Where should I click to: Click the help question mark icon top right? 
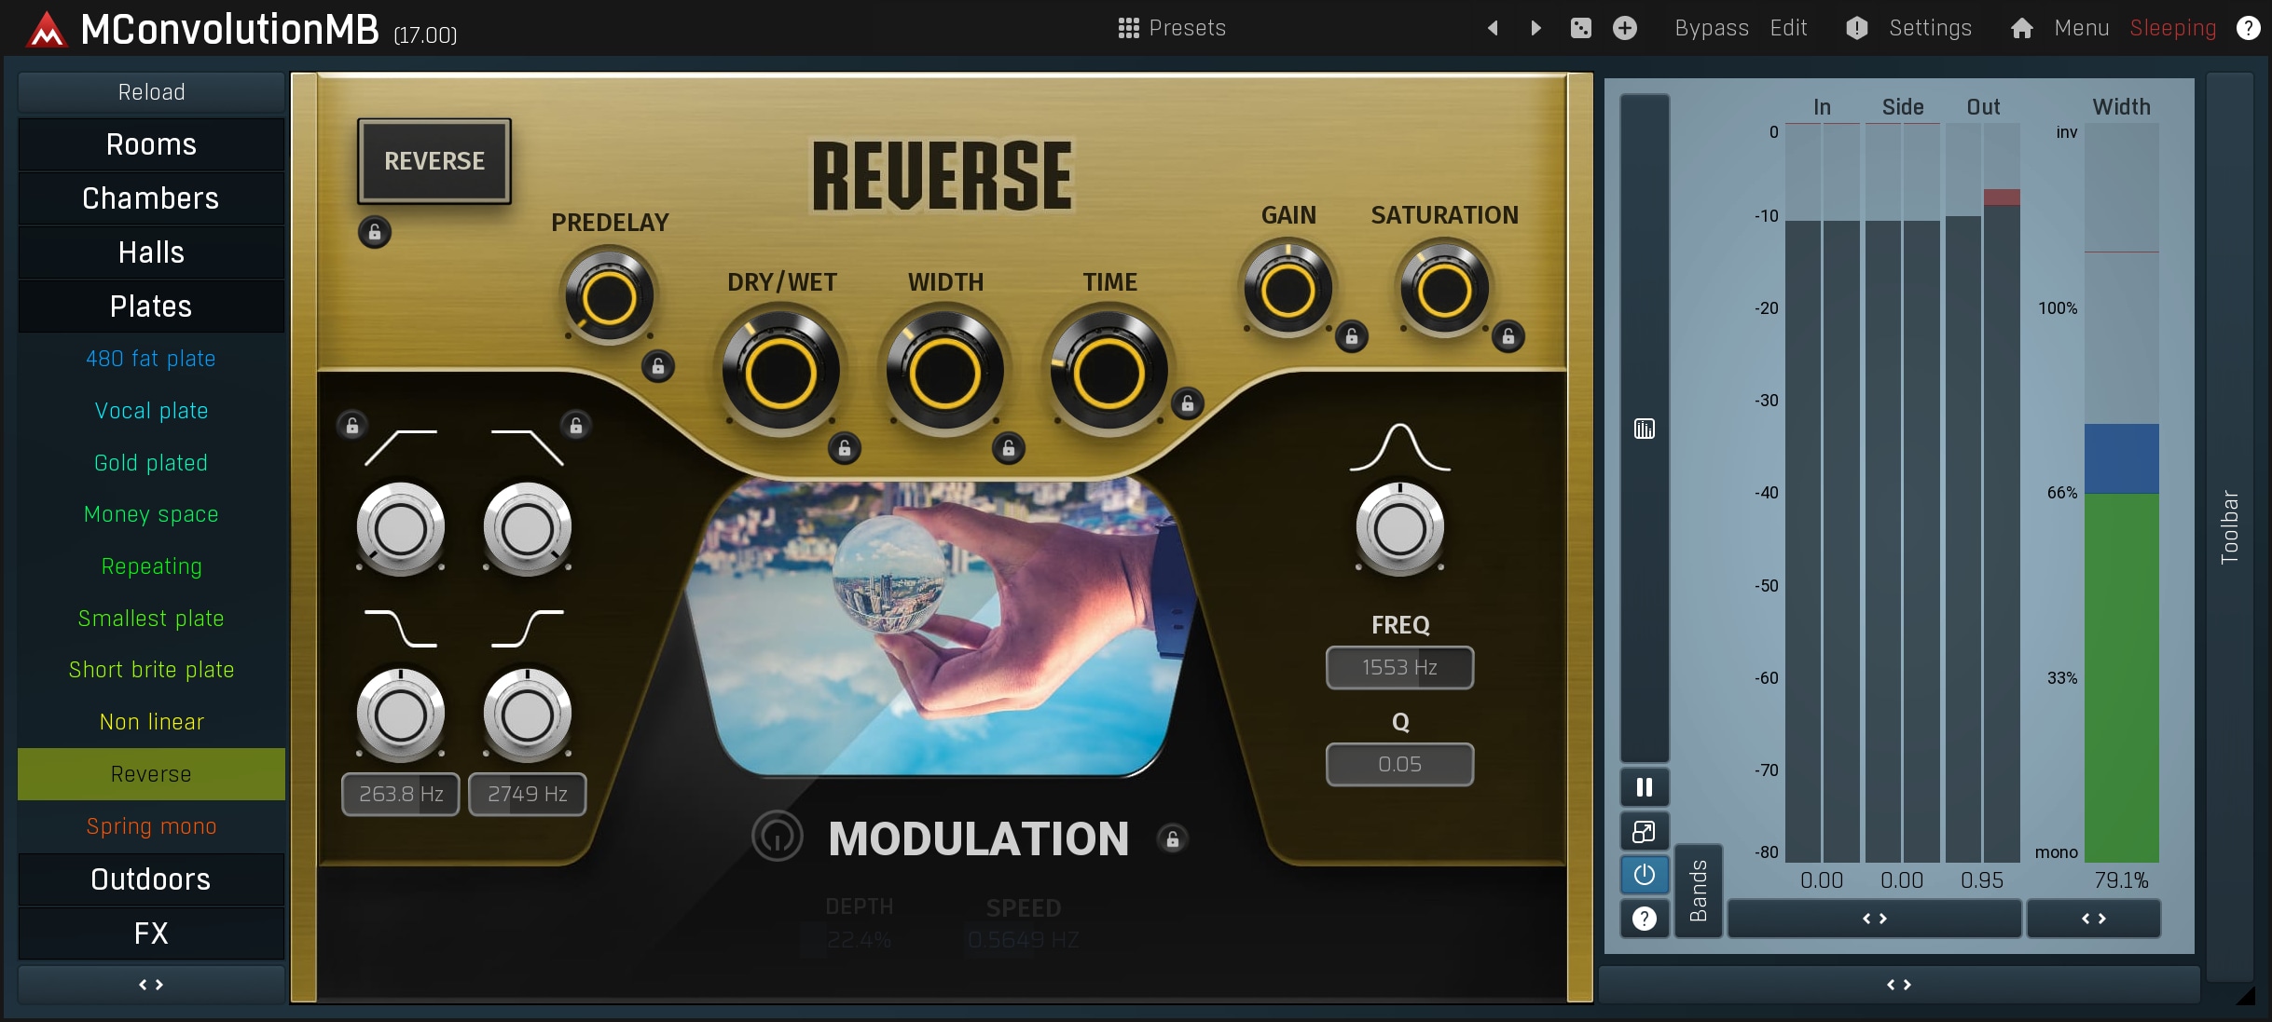point(2248,28)
